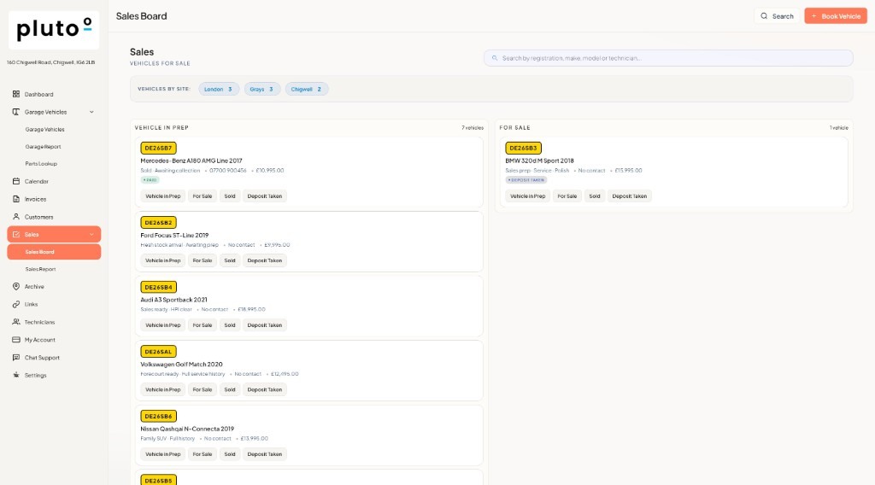Filter vehicles by Grays site
The height and width of the screenshot is (485, 875).
tap(262, 89)
